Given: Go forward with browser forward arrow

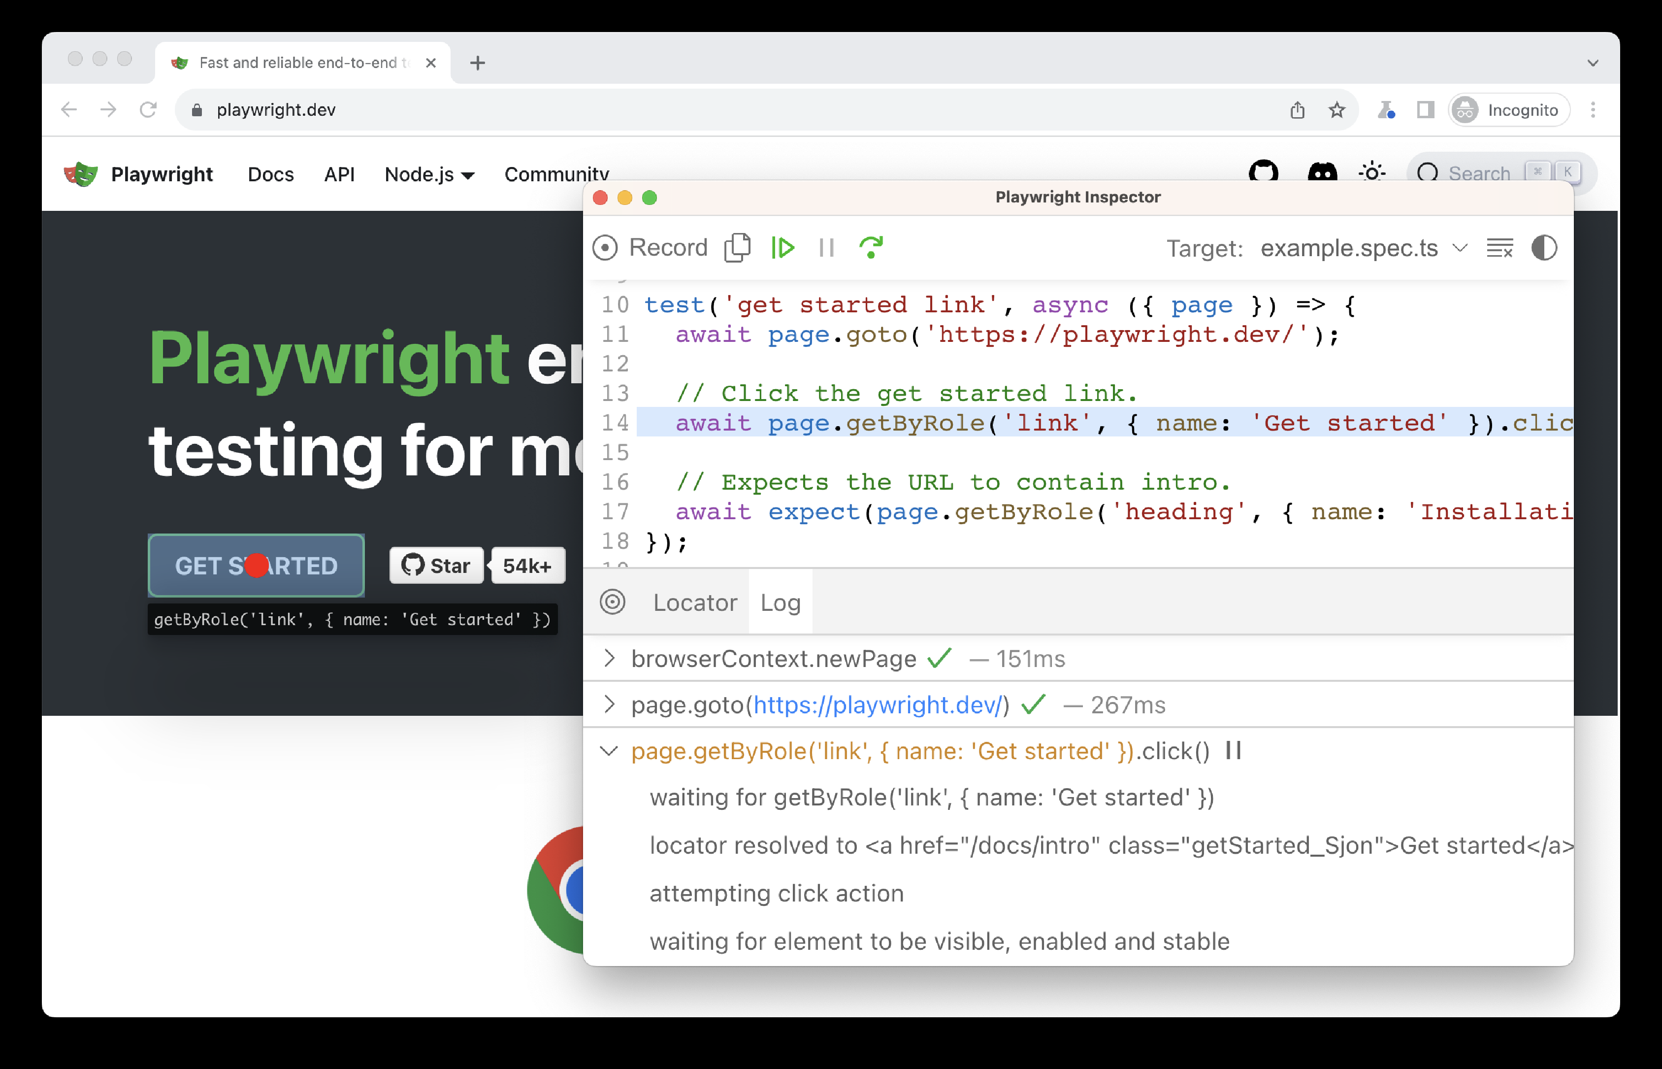Looking at the screenshot, I should (108, 110).
